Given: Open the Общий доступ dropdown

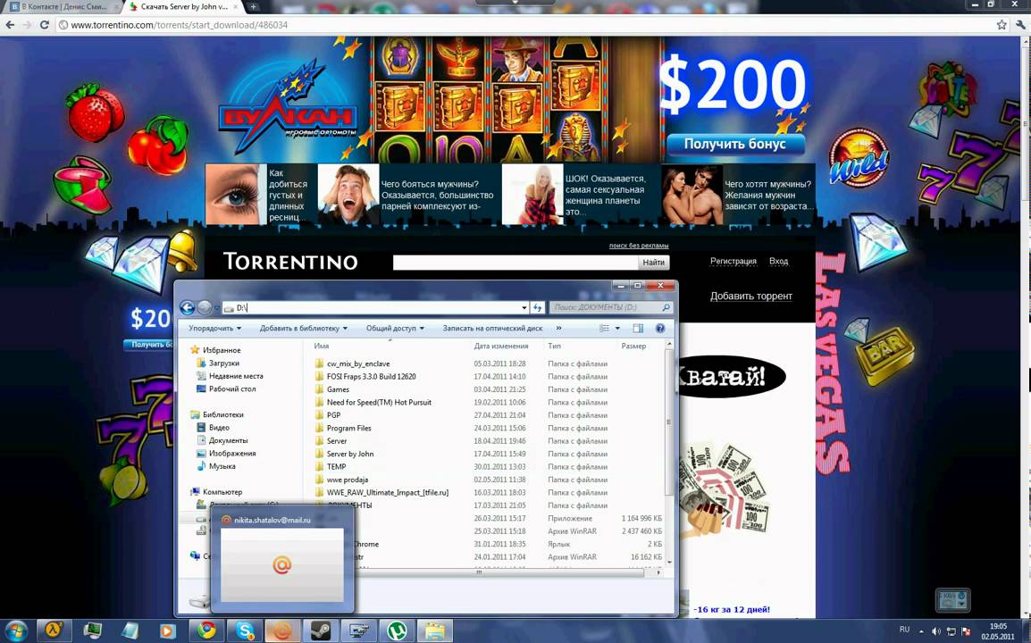Looking at the screenshot, I should point(395,328).
